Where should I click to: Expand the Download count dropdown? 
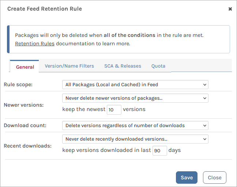coord(135,126)
